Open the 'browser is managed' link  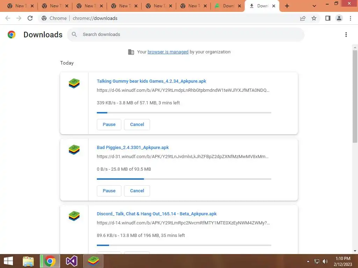pos(168,52)
